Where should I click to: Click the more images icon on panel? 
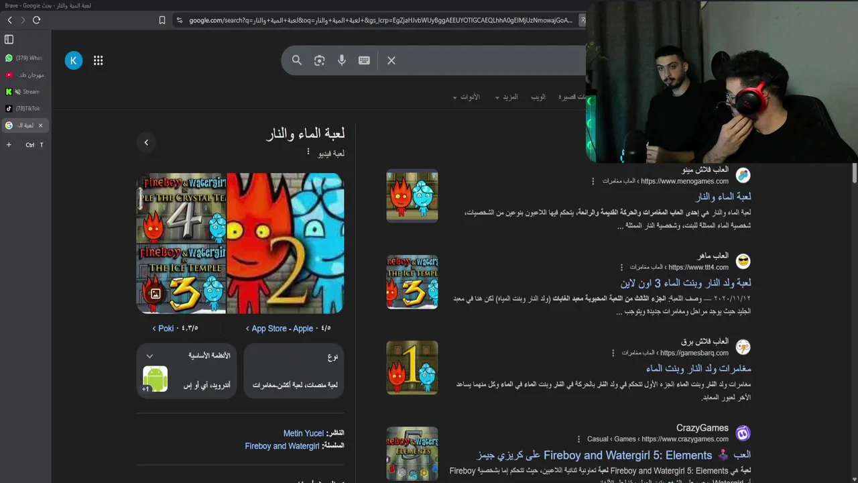tap(156, 294)
